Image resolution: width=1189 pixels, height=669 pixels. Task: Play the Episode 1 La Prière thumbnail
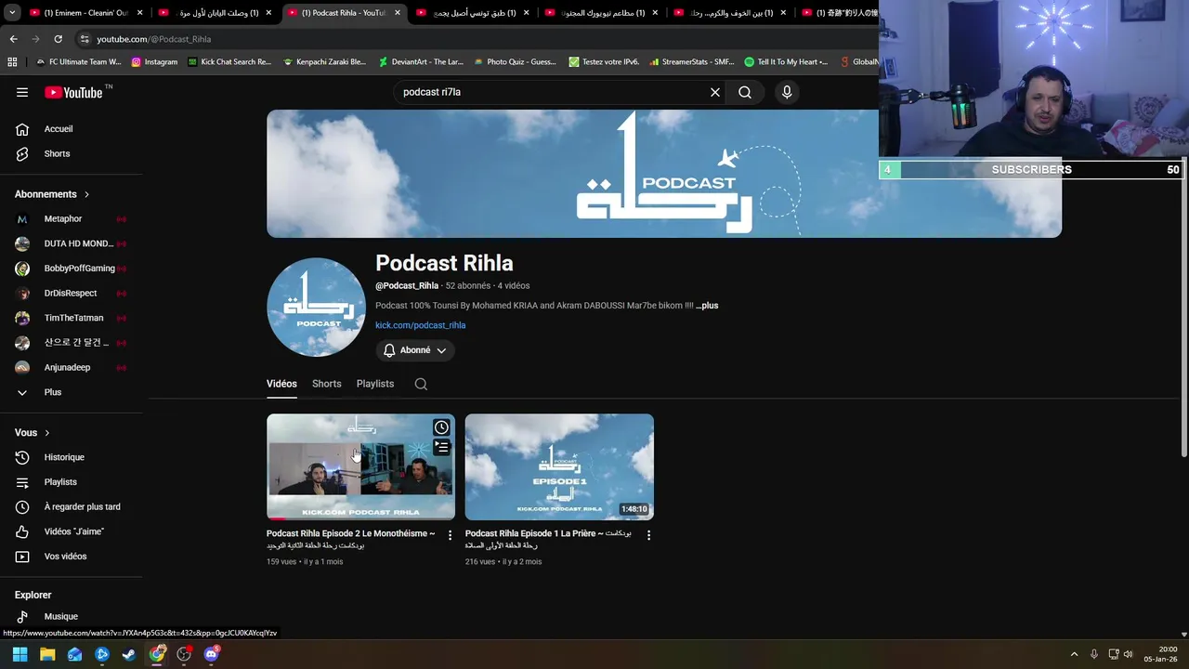coord(559,466)
